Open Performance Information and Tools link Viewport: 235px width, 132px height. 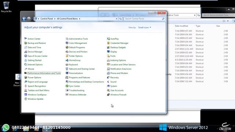[44, 73]
